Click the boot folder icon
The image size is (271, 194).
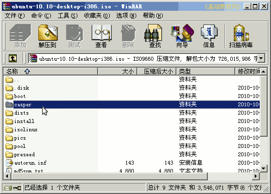point(9,96)
